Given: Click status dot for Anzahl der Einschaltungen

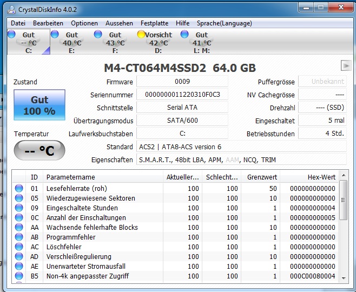Looking at the screenshot, I should (19, 217).
